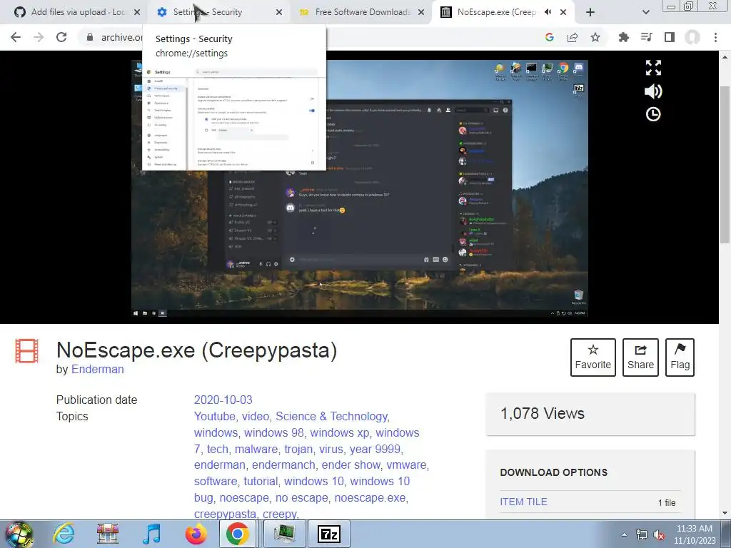The height and width of the screenshot is (548, 731).
Task: Open the 7-Zip taskbar icon
Action: 328,534
